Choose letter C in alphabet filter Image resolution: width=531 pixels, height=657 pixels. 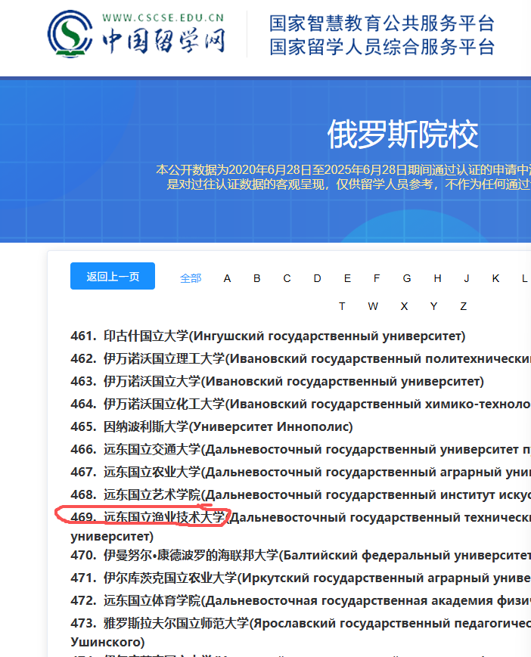287,278
